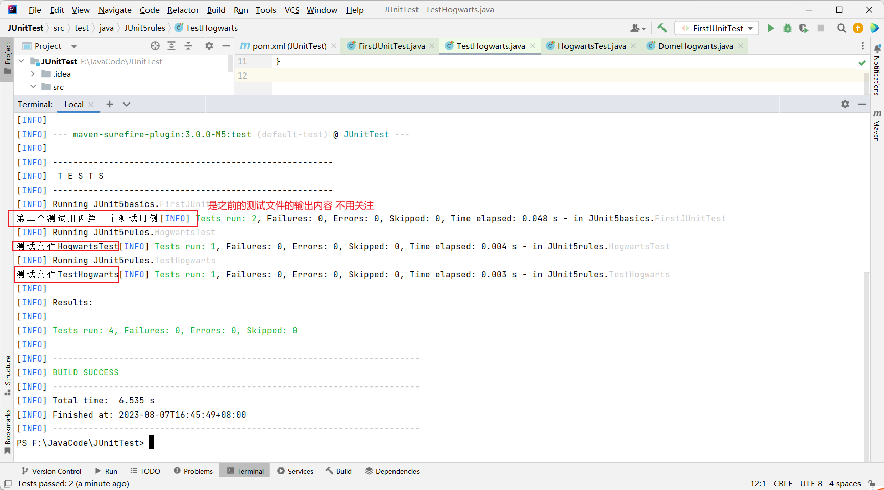
Task: Open the Problems tool window
Action: point(193,471)
